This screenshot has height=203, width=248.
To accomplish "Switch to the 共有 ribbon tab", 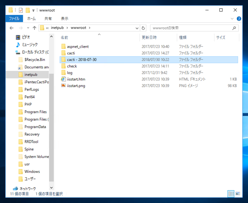I will coord(48,19).
